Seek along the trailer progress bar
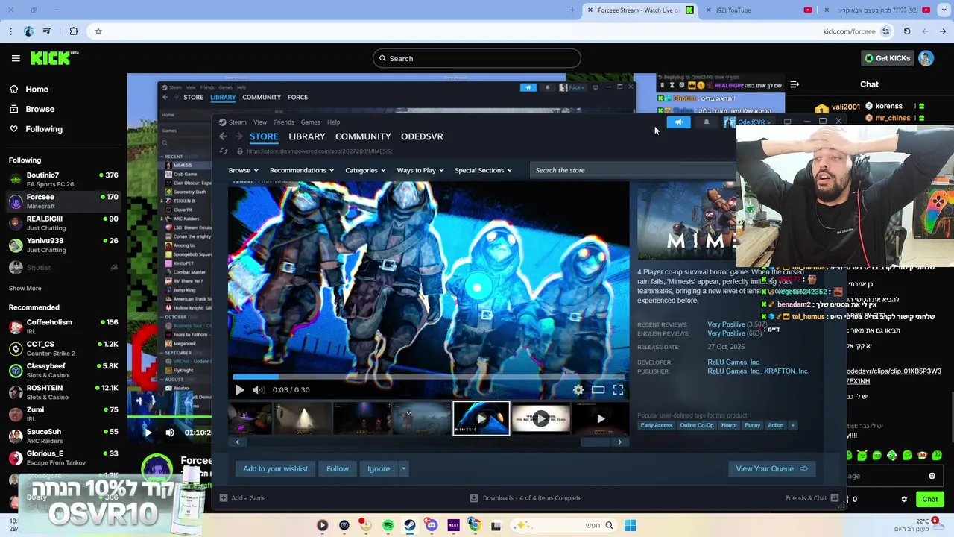 click(x=429, y=377)
